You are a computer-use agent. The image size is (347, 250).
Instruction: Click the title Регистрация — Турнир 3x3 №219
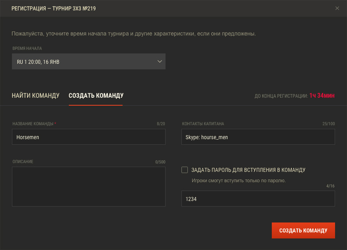[54, 8]
